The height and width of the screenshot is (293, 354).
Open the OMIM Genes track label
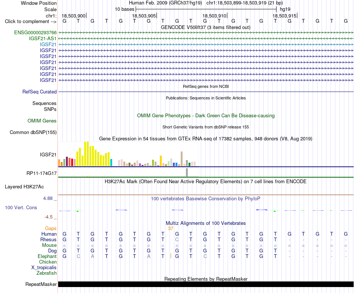42,121
